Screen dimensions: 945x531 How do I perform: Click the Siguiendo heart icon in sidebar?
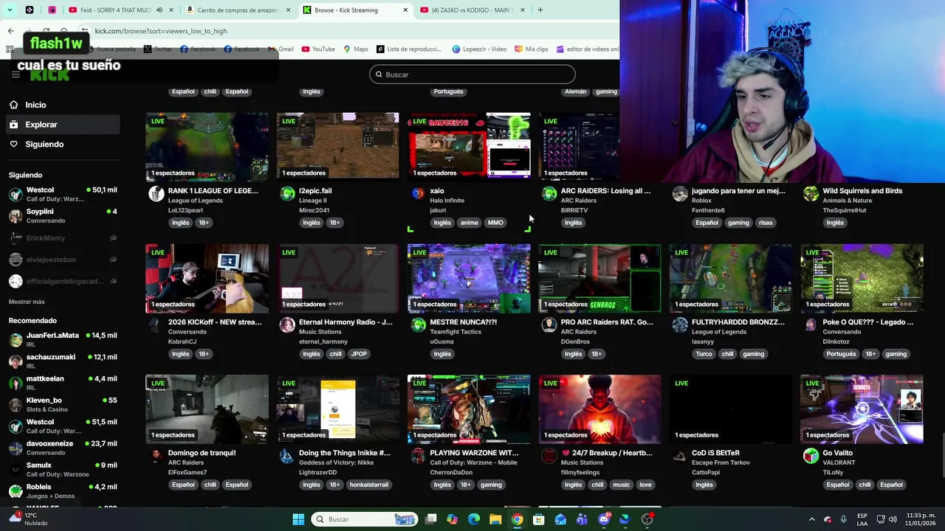click(14, 144)
